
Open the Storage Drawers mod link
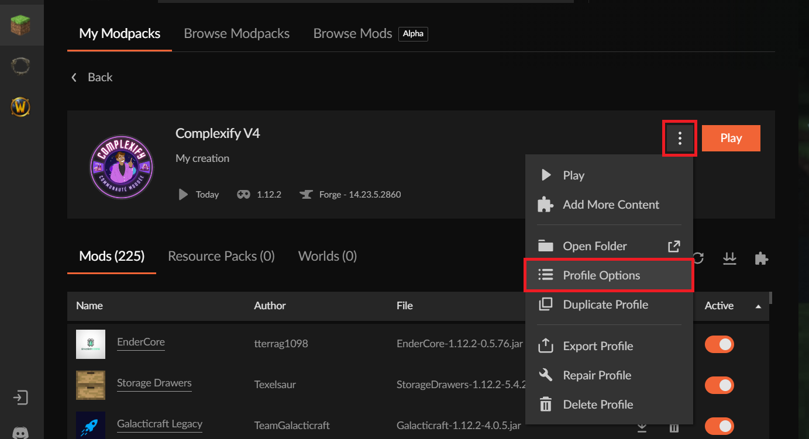(x=154, y=383)
